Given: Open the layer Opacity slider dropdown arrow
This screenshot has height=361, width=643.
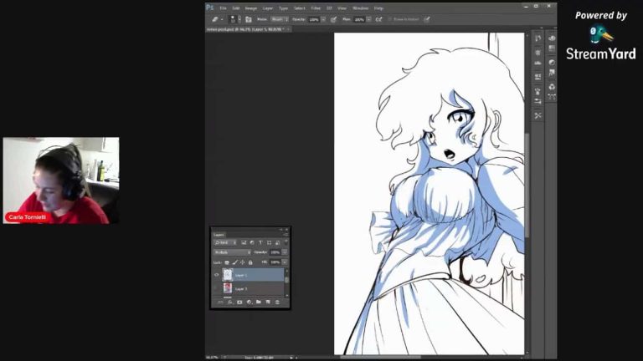Looking at the screenshot, I should [x=285, y=252].
